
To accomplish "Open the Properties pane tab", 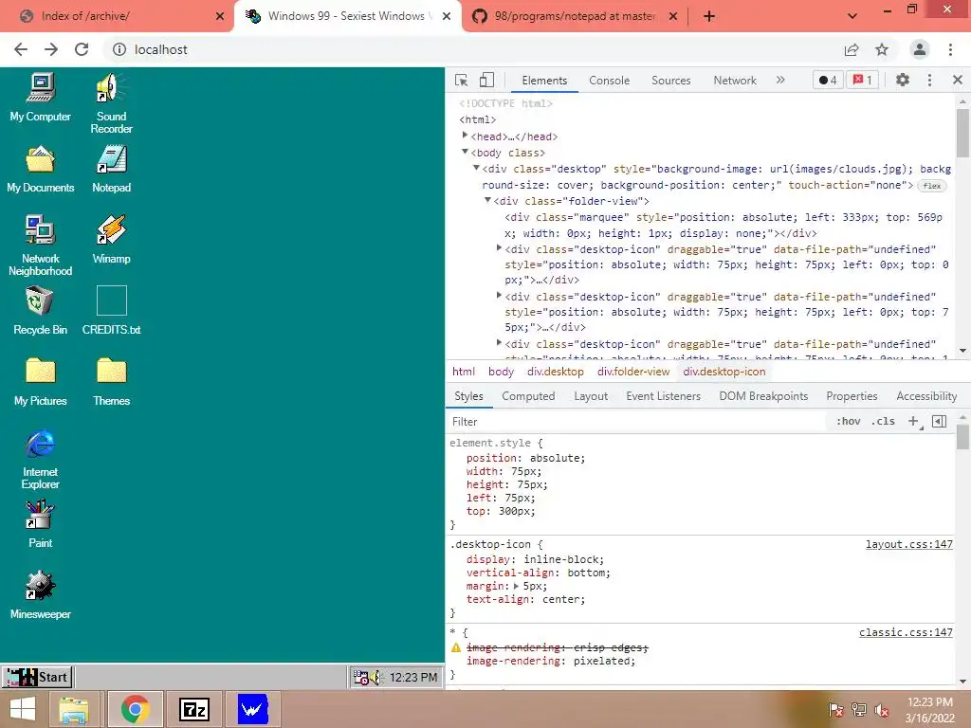I will click(852, 396).
